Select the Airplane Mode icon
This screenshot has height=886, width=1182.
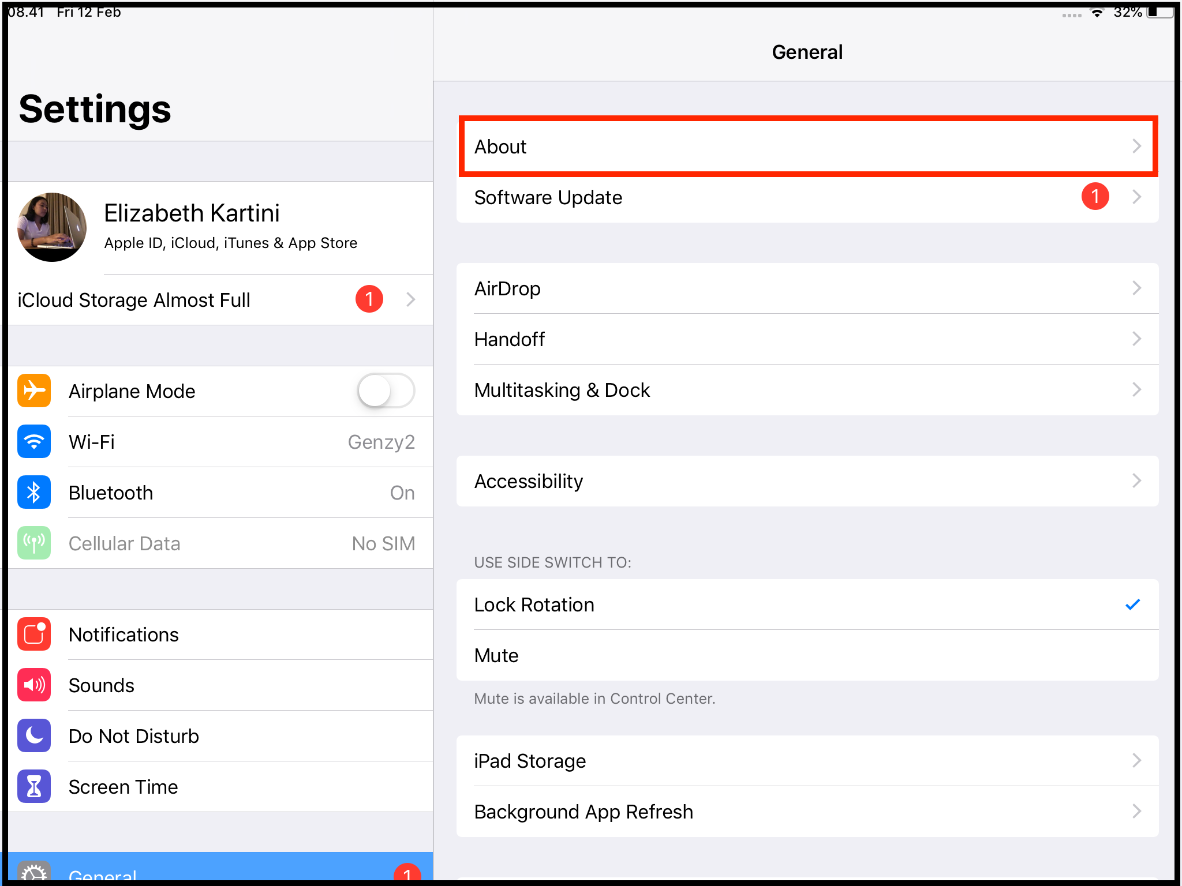point(33,391)
